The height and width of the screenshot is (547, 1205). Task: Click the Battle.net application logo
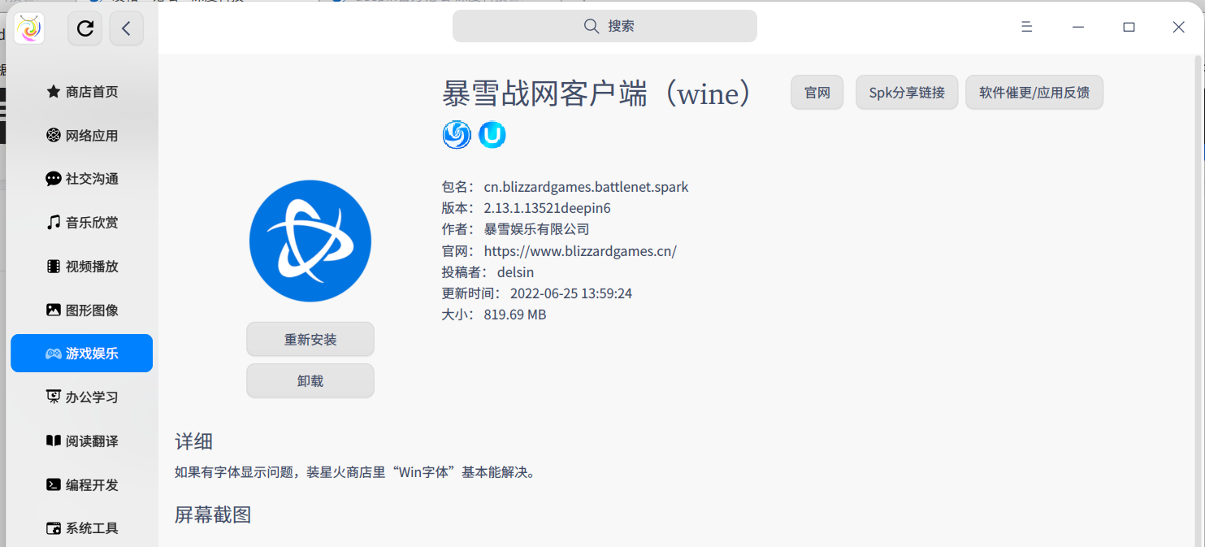tap(310, 241)
